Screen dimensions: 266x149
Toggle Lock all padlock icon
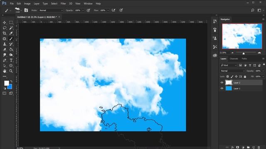point(245,77)
